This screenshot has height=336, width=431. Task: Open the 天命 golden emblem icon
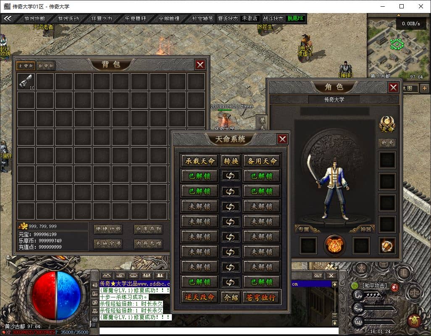point(387,124)
